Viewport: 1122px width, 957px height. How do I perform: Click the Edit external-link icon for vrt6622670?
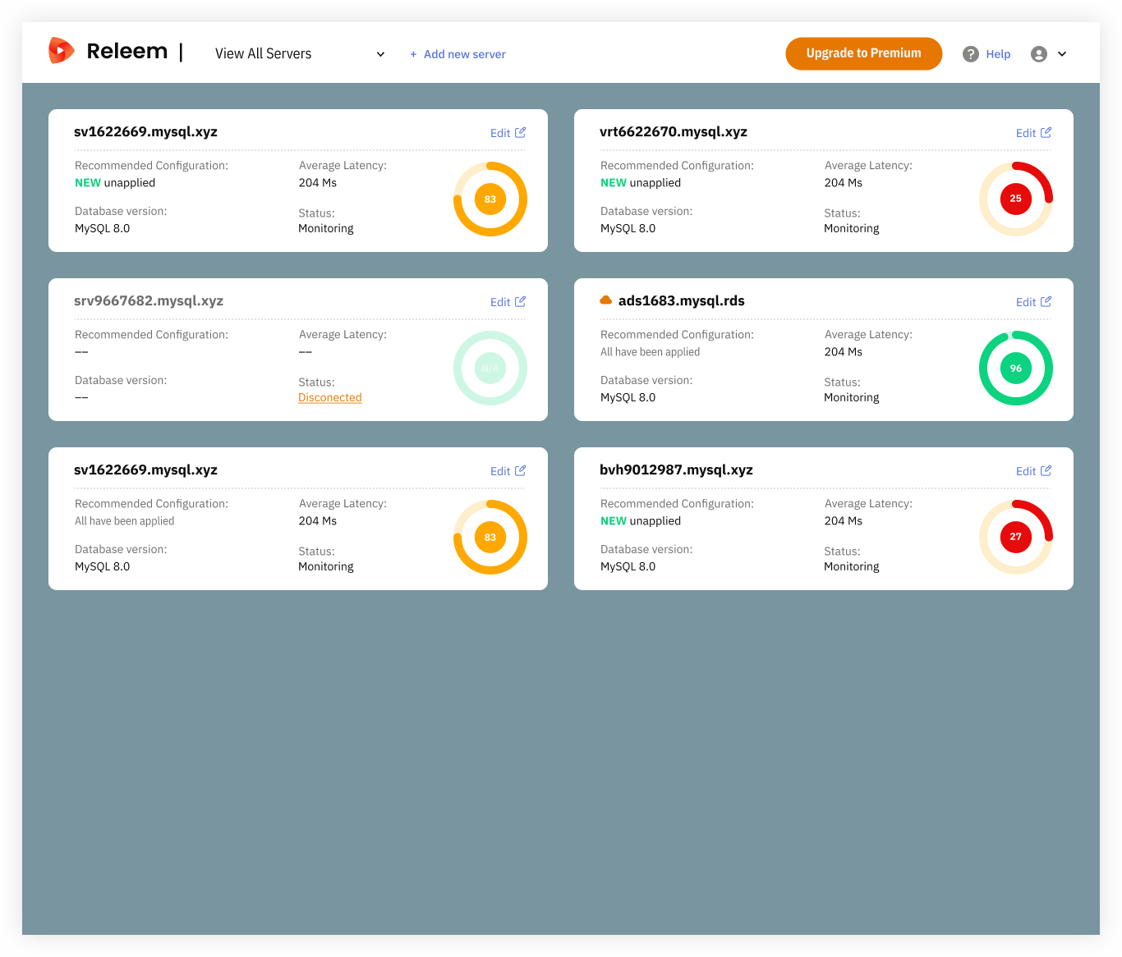point(1046,131)
